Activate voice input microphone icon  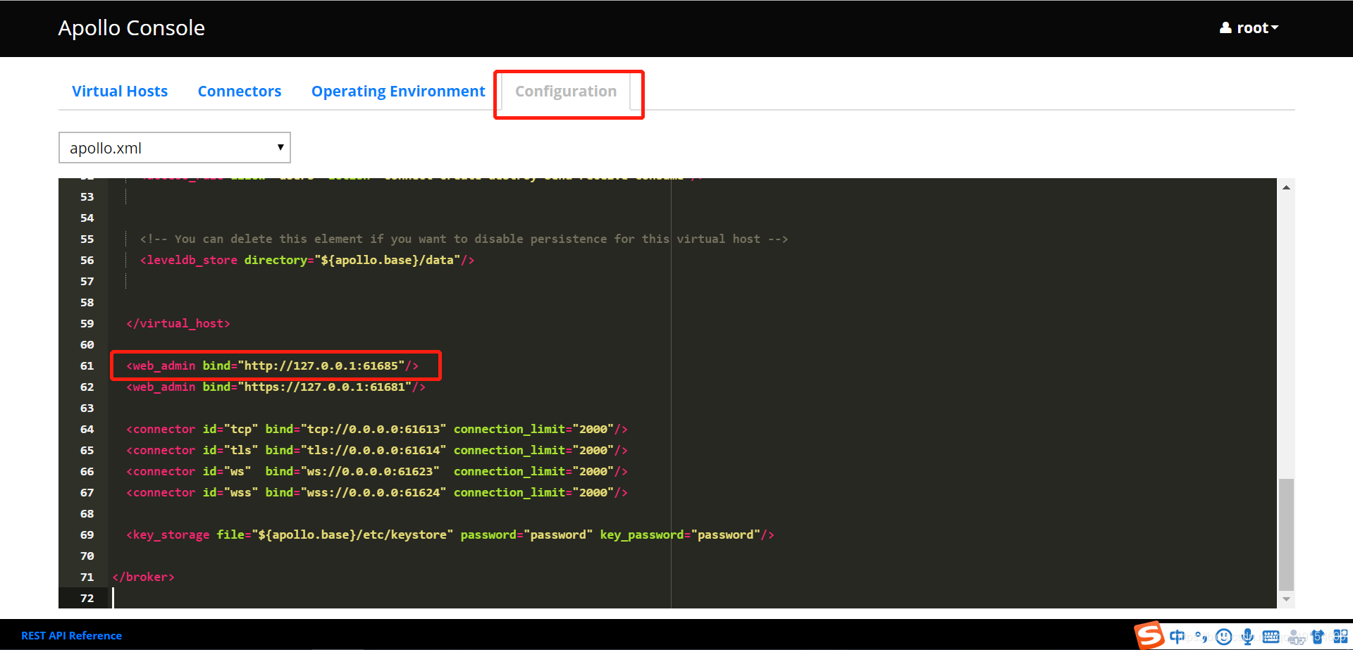coord(1247,637)
